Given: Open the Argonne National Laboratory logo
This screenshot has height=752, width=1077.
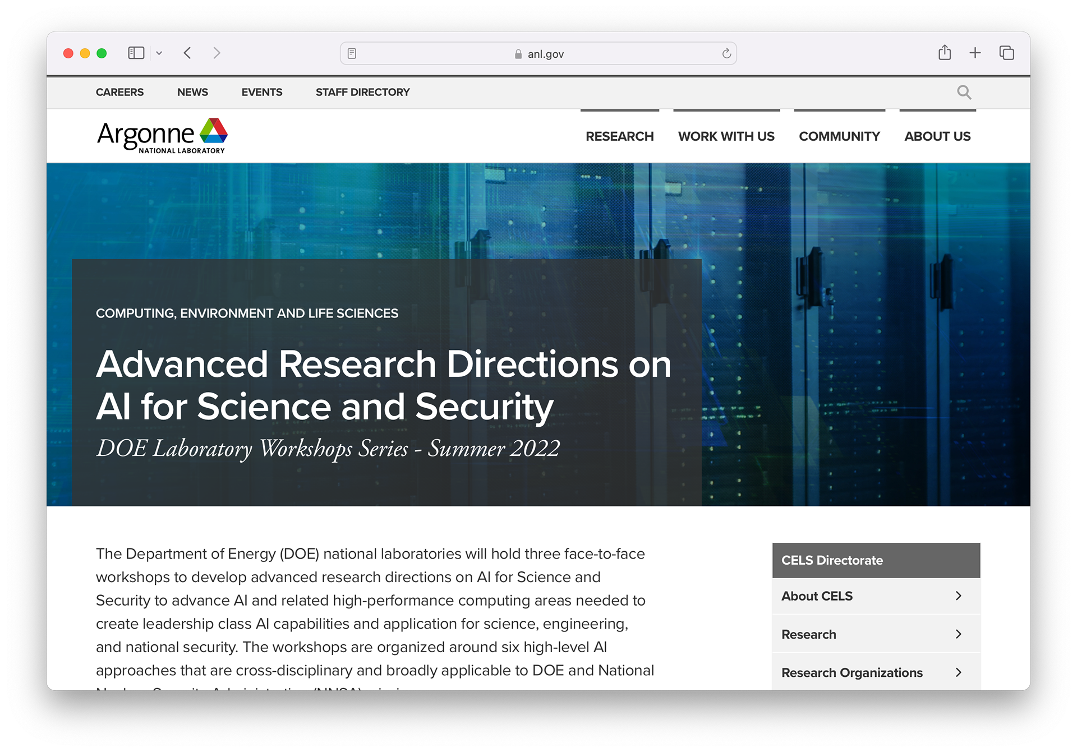Looking at the screenshot, I should 162,136.
